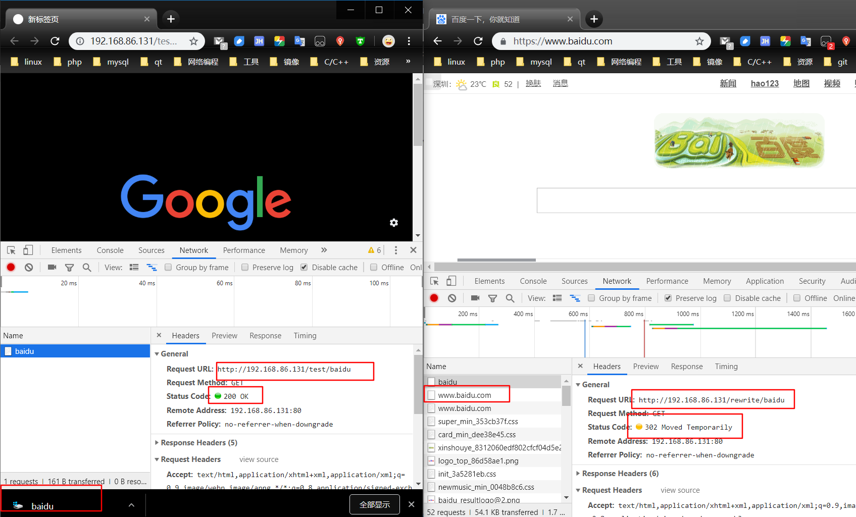Switch to Console tab in left DevTools

point(110,250)
